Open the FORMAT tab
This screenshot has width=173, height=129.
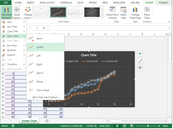tap(163, 3)
